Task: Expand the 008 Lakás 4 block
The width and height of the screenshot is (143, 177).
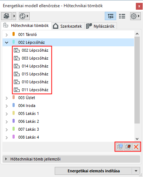Action: [x=7, y=138]
